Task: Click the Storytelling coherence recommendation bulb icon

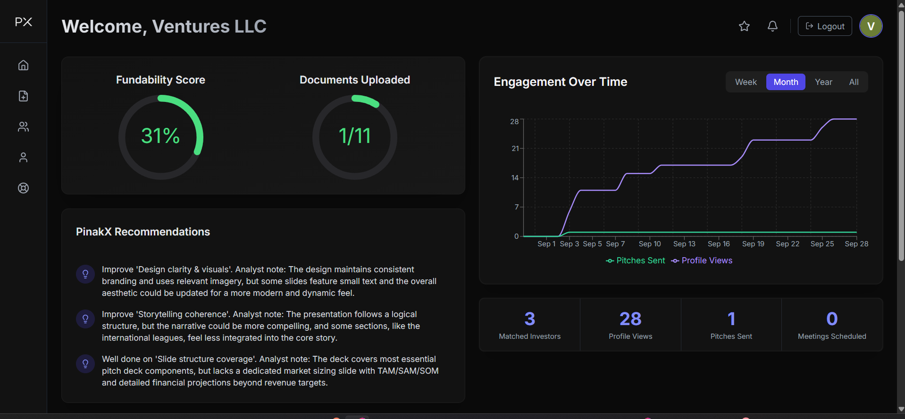Action: click(x=85, y=319)
